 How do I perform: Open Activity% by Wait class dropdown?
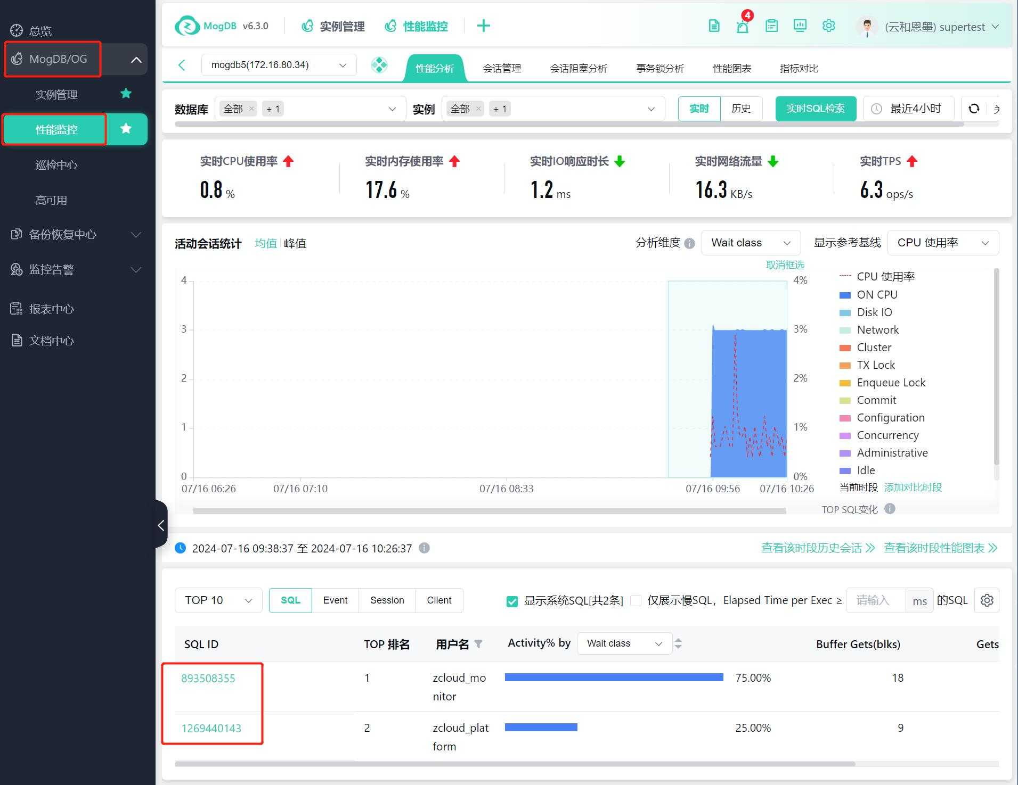tap(625, 643)
